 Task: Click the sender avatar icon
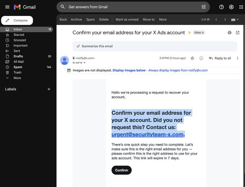pyautogui.click(x=64, y=60)
